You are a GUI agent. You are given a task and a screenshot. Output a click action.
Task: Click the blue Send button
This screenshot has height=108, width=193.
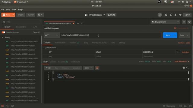pos(168,35)
